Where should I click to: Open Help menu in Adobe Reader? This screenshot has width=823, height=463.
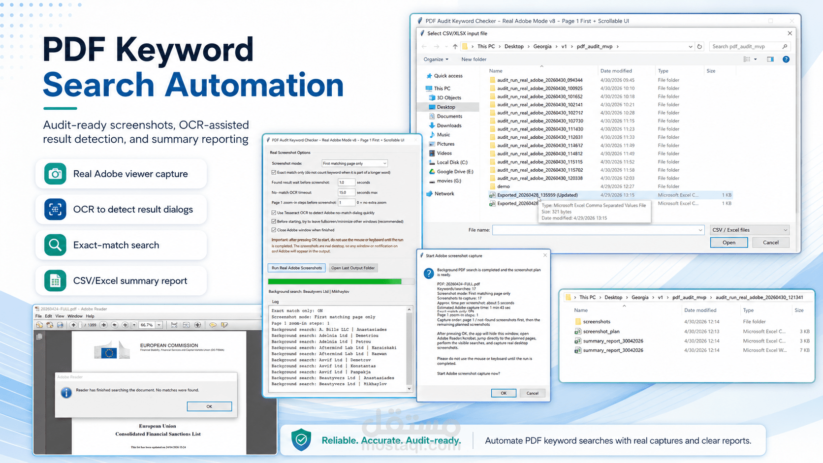click(x=90, y=316)
